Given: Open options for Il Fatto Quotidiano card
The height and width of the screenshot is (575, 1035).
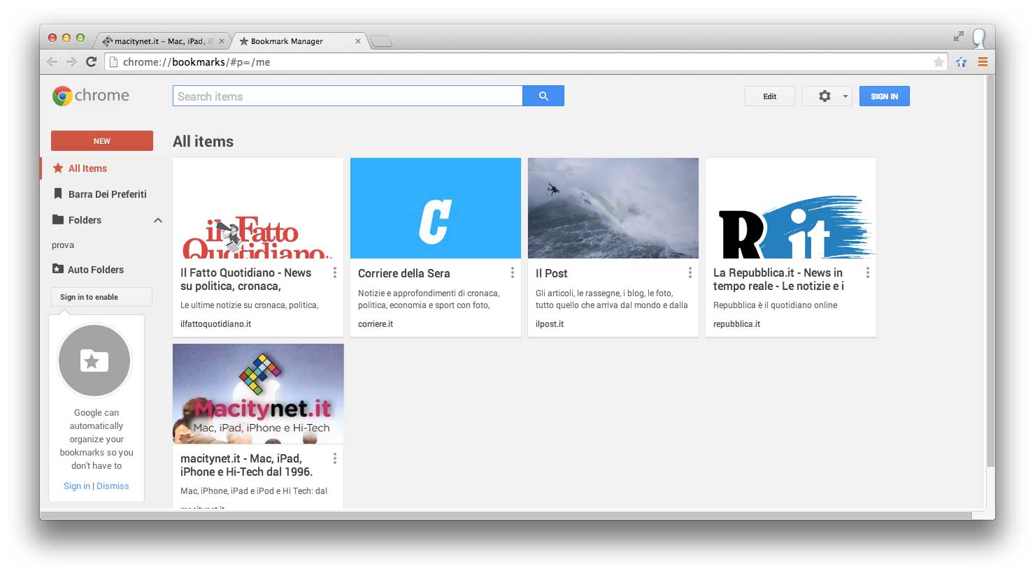Looking at the screenshot, I should tap(335, 272).
